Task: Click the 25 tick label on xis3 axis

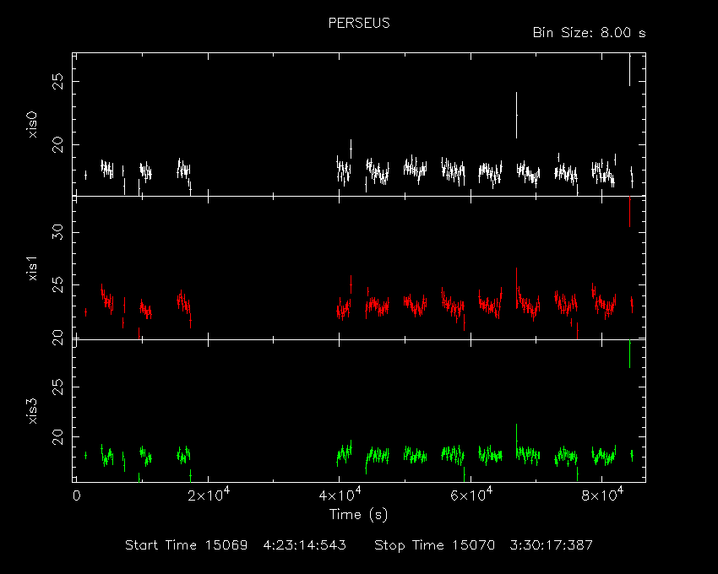Action: point(58,387)
